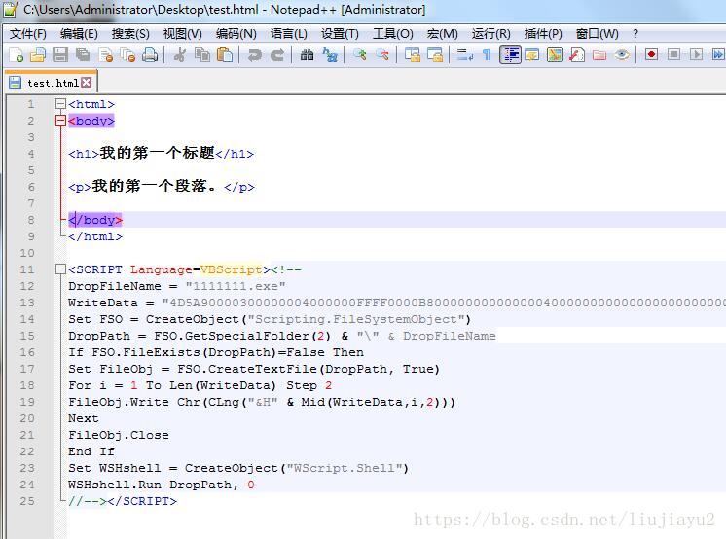Click the synchronize vertical scrolling icon
Screen dimensions: 726x539
(x=412, y=54)
